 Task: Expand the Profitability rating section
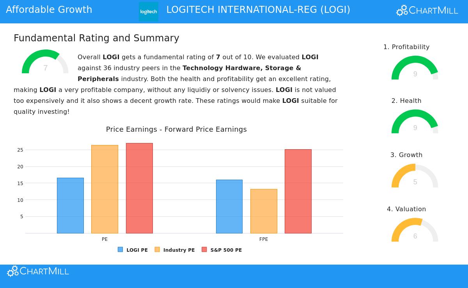coord(406,47)
